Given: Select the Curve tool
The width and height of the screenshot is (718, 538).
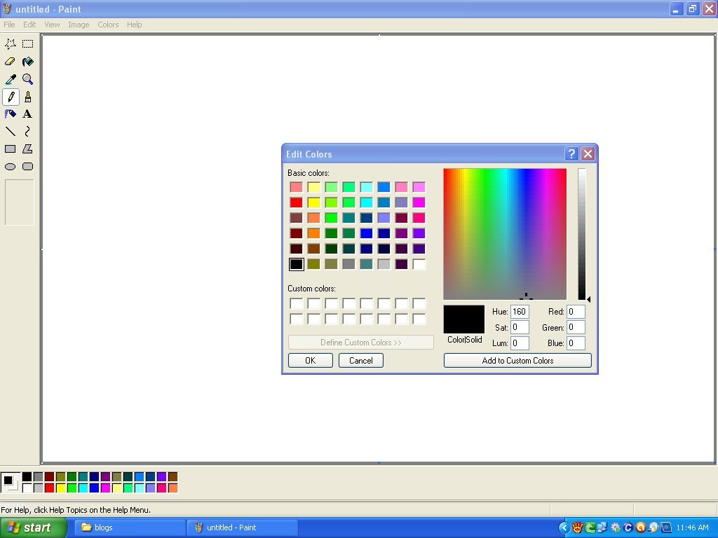Looking at the screenshot, I should click(x=27, y=132).
